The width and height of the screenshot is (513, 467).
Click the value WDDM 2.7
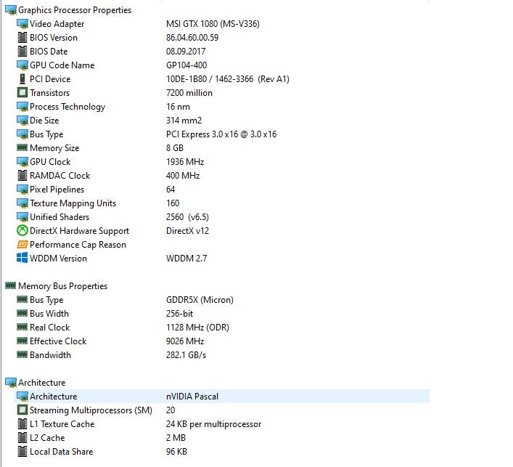pos(186,259)
